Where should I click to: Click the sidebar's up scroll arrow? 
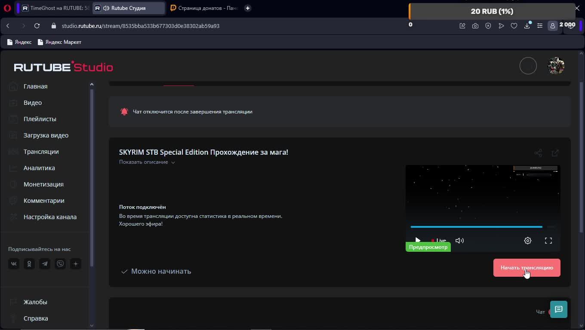tap(92, 84)
